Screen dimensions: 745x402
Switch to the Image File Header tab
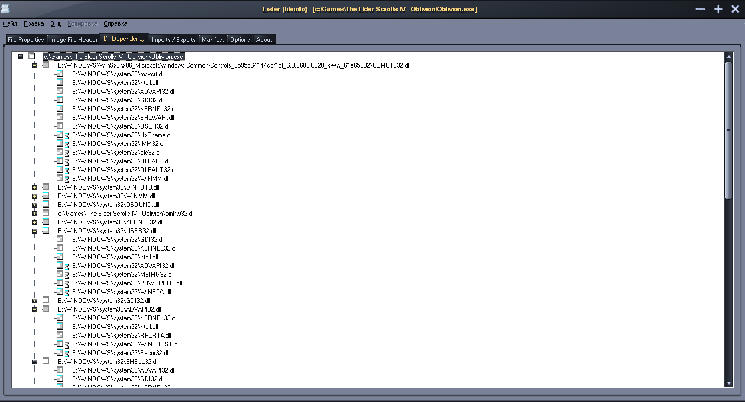tap(74, 40)
